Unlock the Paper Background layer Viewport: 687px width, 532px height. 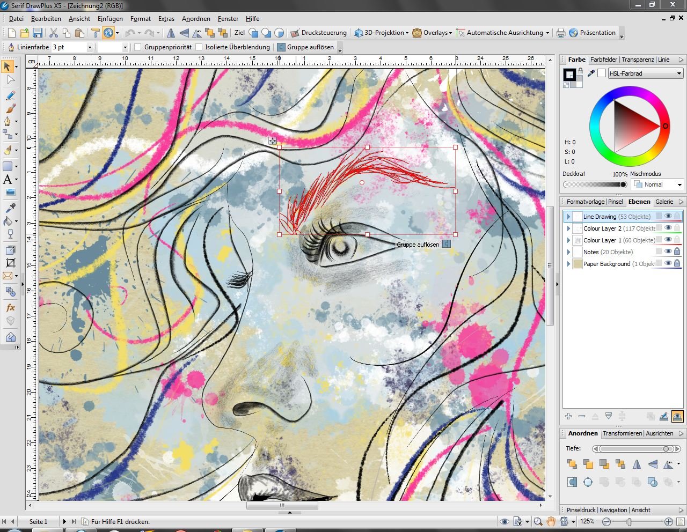tap(677, 263)
